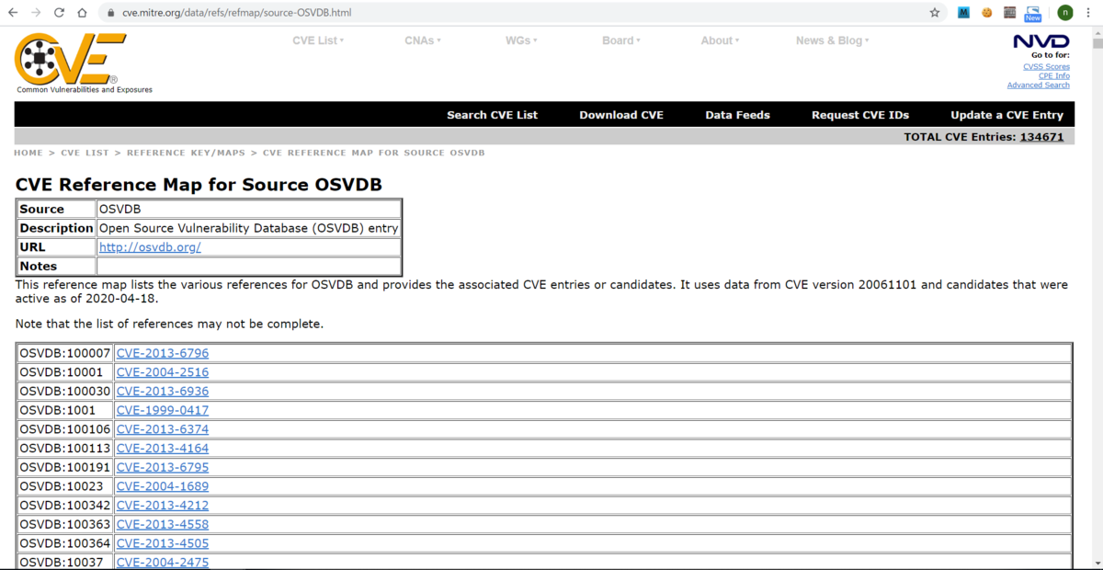Viewport: 1103px width, 570px height.
Task: Click the browser forward arrow
Action: [36, 13]
